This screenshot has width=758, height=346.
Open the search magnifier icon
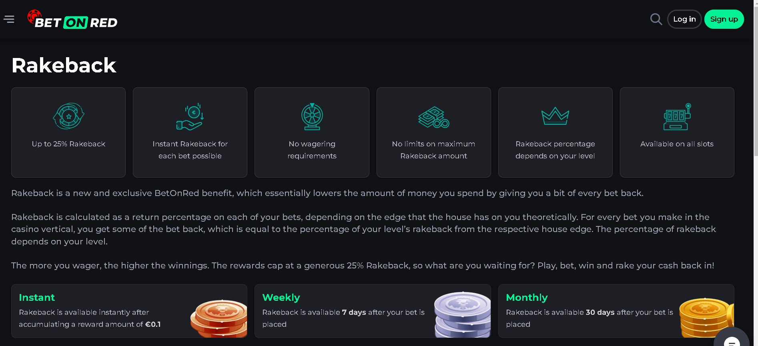[656, 19]
